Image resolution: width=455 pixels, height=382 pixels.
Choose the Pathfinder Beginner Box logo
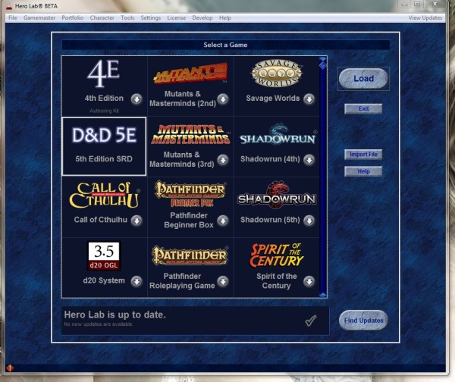click(190, 194)
